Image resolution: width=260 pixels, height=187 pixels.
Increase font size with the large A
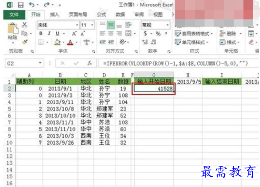pos(74,34)
